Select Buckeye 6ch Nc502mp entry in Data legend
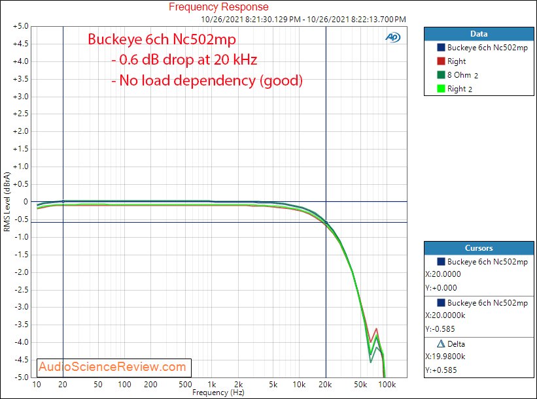Viewport: 537px width, 399px height. [x=487, y=48]
